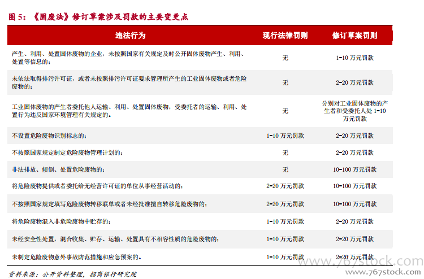424x279 pixels.
Task: Click '2-20 万元罚款' in the '管理计划' row
Action: 354,152
